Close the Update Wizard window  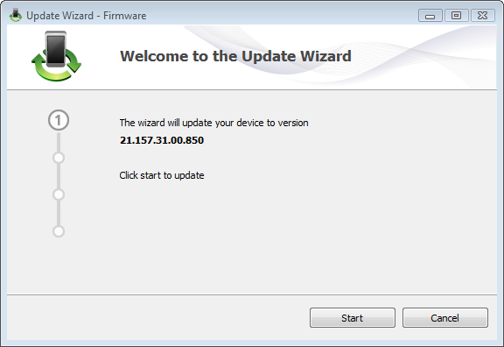pos(482,16)
